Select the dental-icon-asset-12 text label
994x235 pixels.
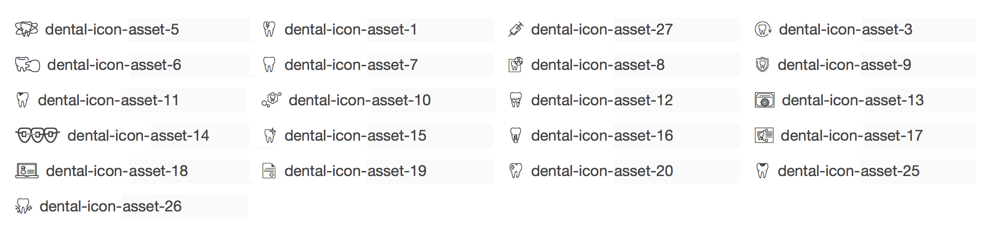point(602,100)
